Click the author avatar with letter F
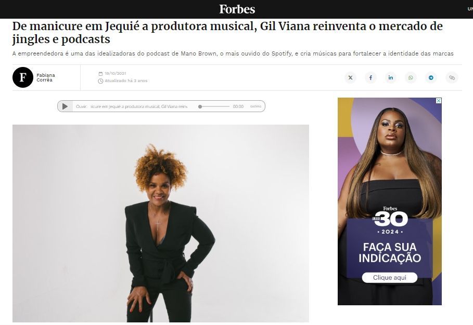The width and height of the screenshot is (473, 325). click(x=22, y=77)
